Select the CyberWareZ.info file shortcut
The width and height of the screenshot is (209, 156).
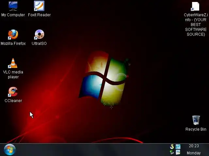(196, 6)
